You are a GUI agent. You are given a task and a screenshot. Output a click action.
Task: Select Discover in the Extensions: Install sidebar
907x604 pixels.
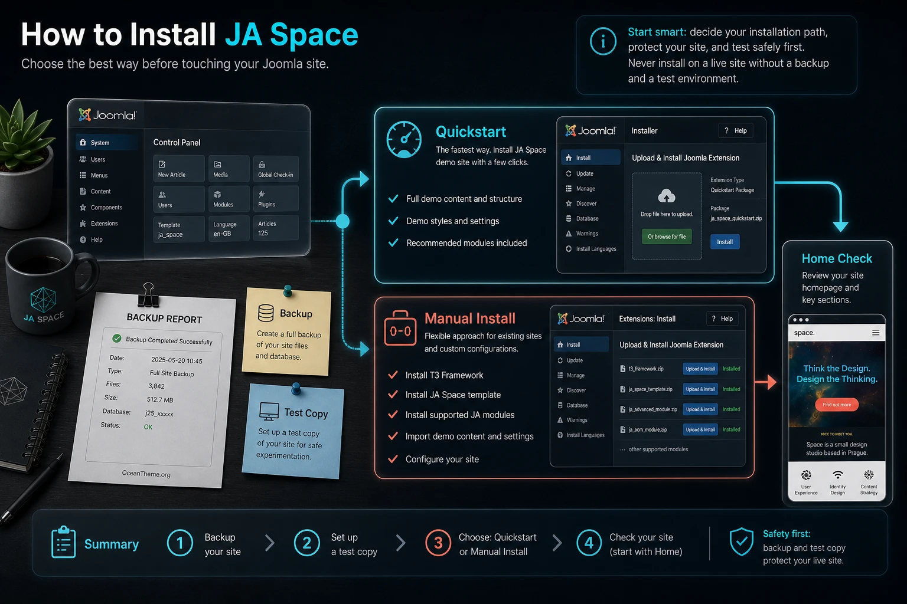572,390
